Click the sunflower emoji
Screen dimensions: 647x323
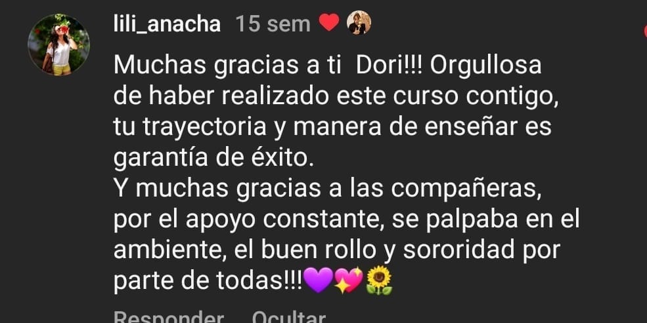(379, 280)
